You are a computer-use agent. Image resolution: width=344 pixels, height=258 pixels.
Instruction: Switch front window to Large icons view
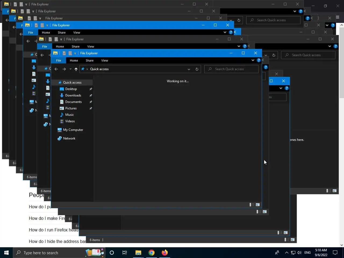(x=258, y=205)
